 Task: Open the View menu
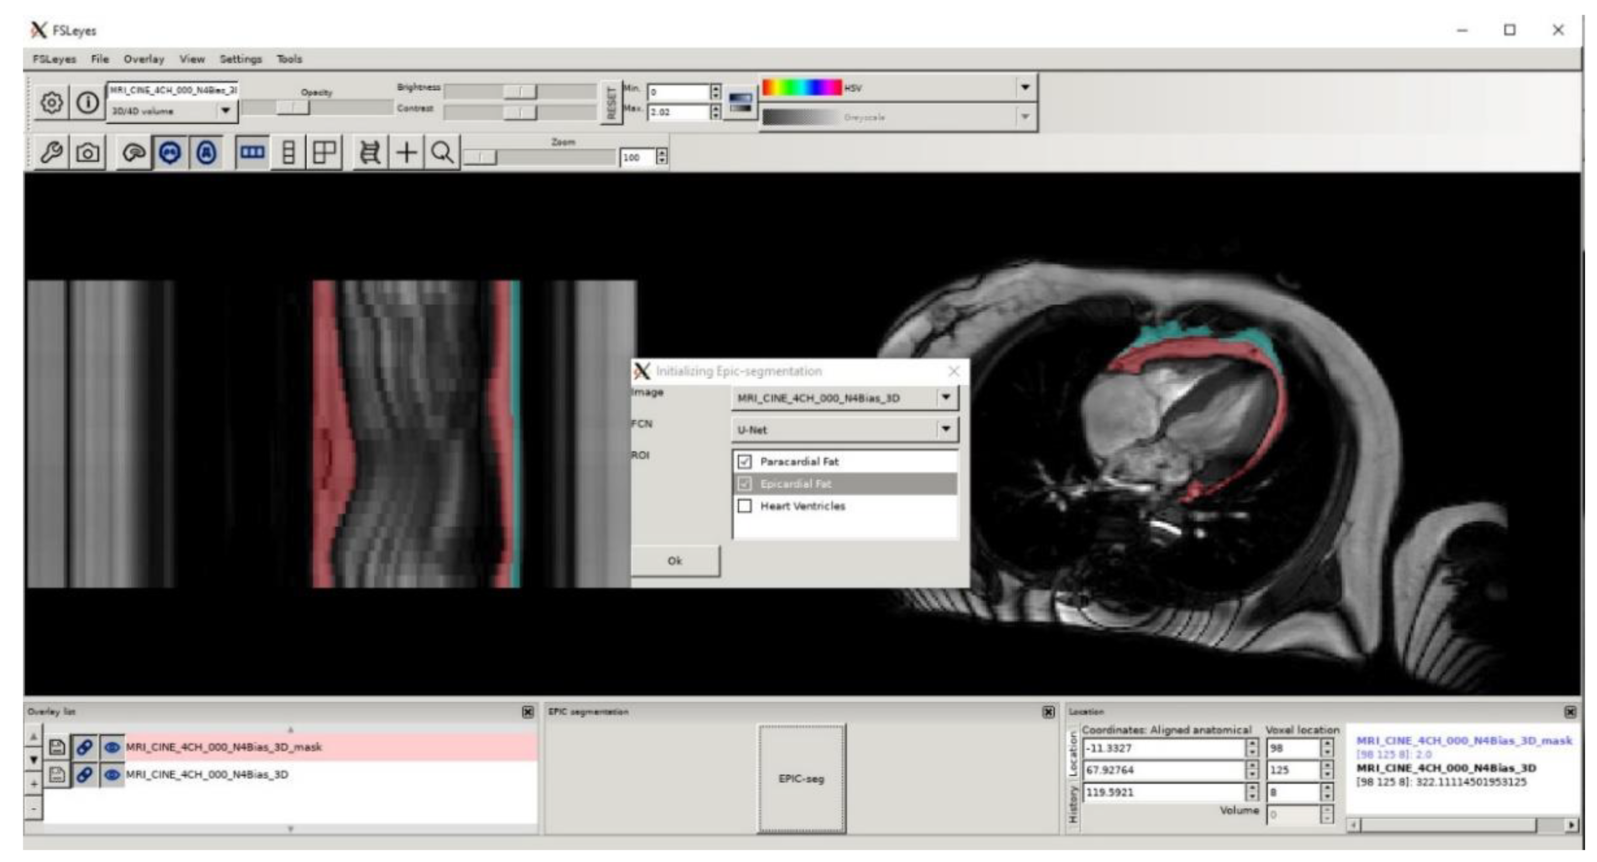tap(192, 59)
